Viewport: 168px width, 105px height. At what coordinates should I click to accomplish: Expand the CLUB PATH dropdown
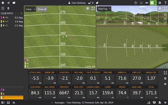point(11,13)
